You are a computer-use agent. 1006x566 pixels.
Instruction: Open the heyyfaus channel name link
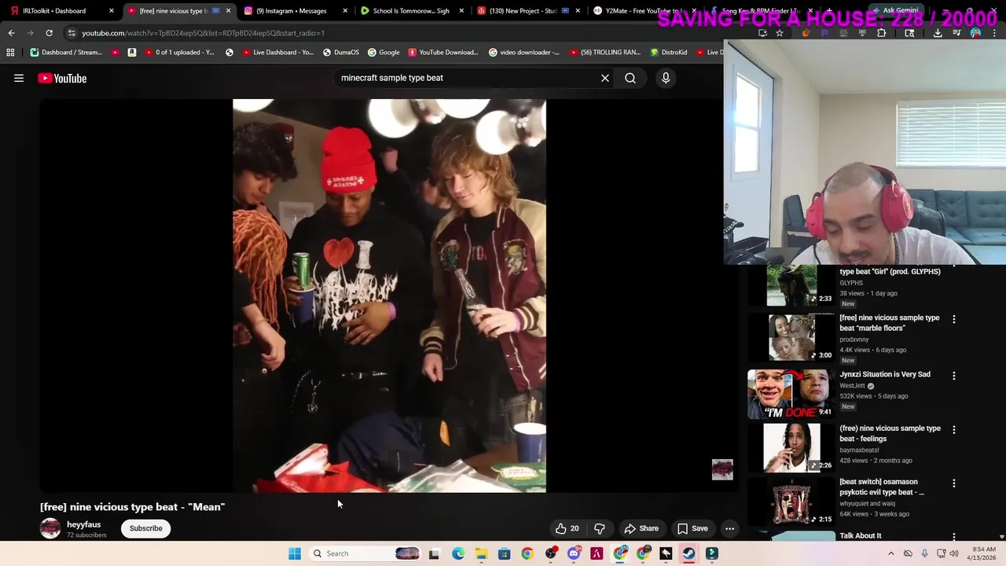[x=83, y=524]
